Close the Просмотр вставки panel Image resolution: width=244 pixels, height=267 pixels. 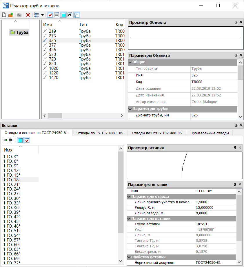[240, 148]
